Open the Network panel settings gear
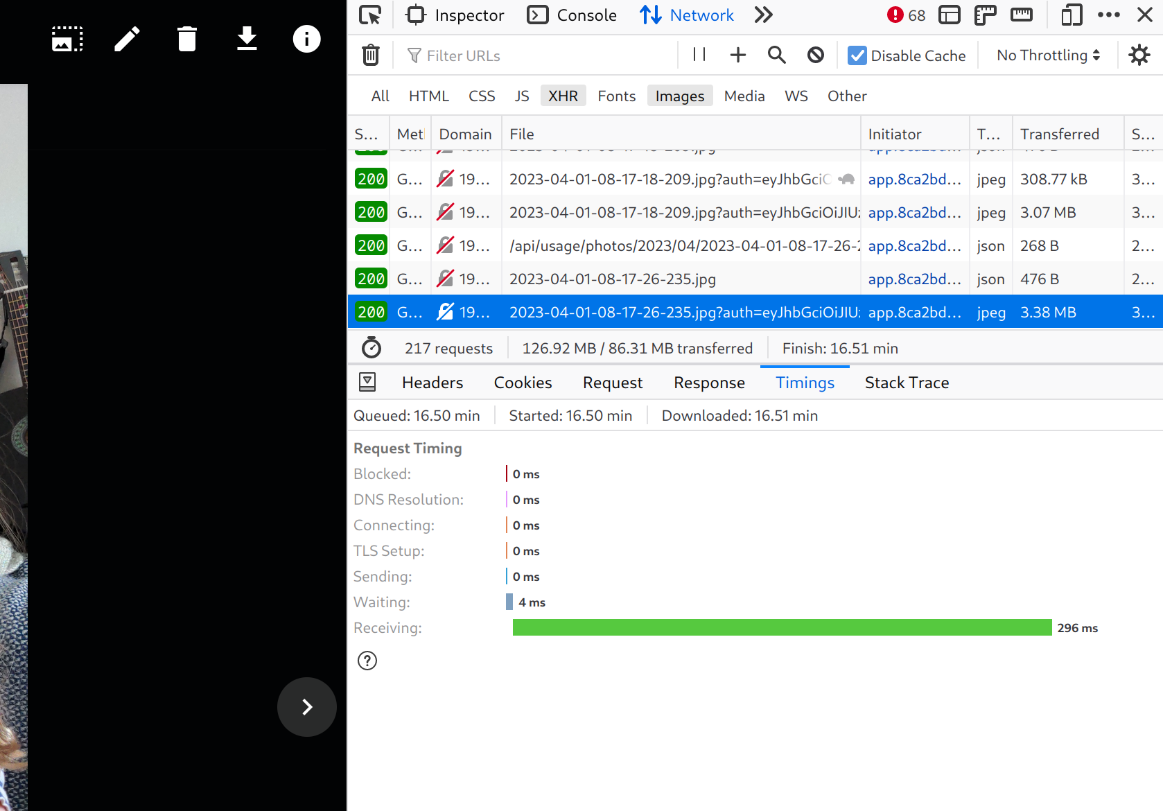Screen dimensions: 1163x811 coord(1139,55)
